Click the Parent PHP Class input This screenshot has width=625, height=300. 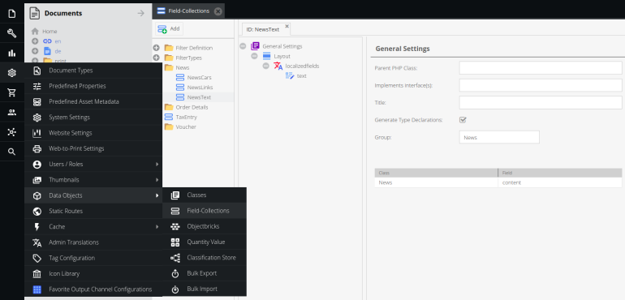[x=541, y=68]
